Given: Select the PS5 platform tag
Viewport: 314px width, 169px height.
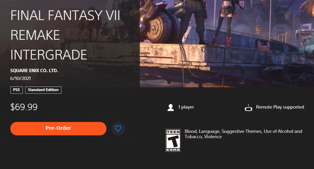Looking at the screenshot, I should 16,90.
